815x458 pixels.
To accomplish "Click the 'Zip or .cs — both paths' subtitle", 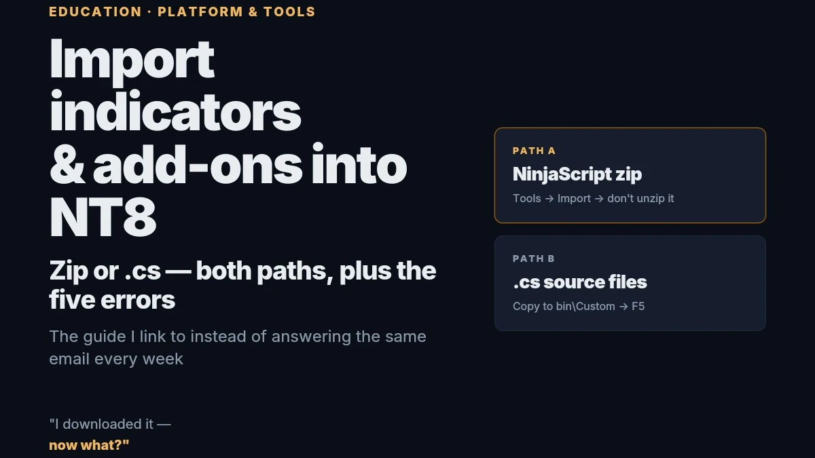I will click(x=242, y=285).
